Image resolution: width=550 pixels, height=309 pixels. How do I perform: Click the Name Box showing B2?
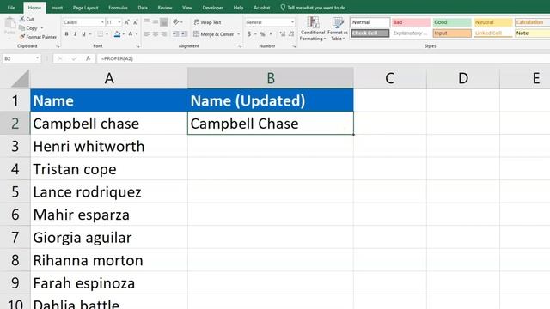coord(21,58)
